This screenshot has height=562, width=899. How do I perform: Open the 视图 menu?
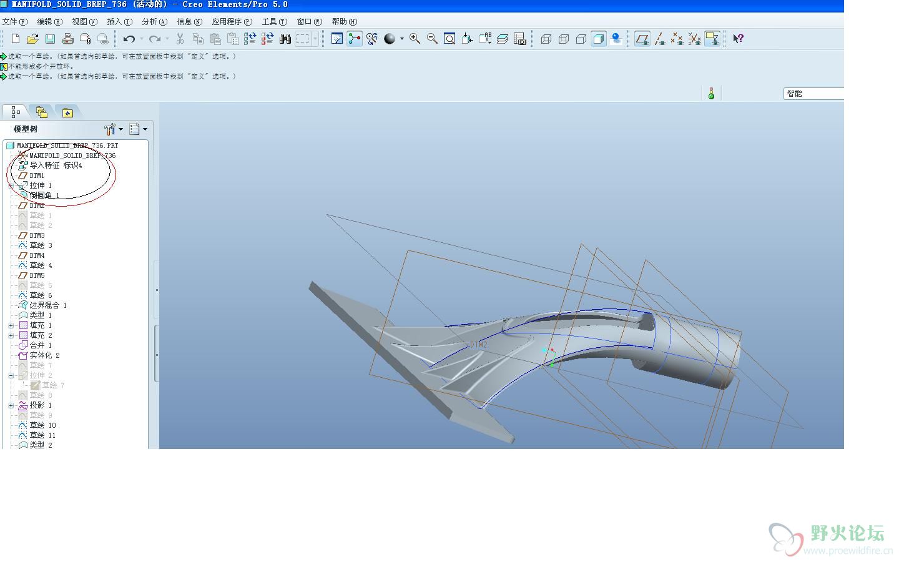84,21
